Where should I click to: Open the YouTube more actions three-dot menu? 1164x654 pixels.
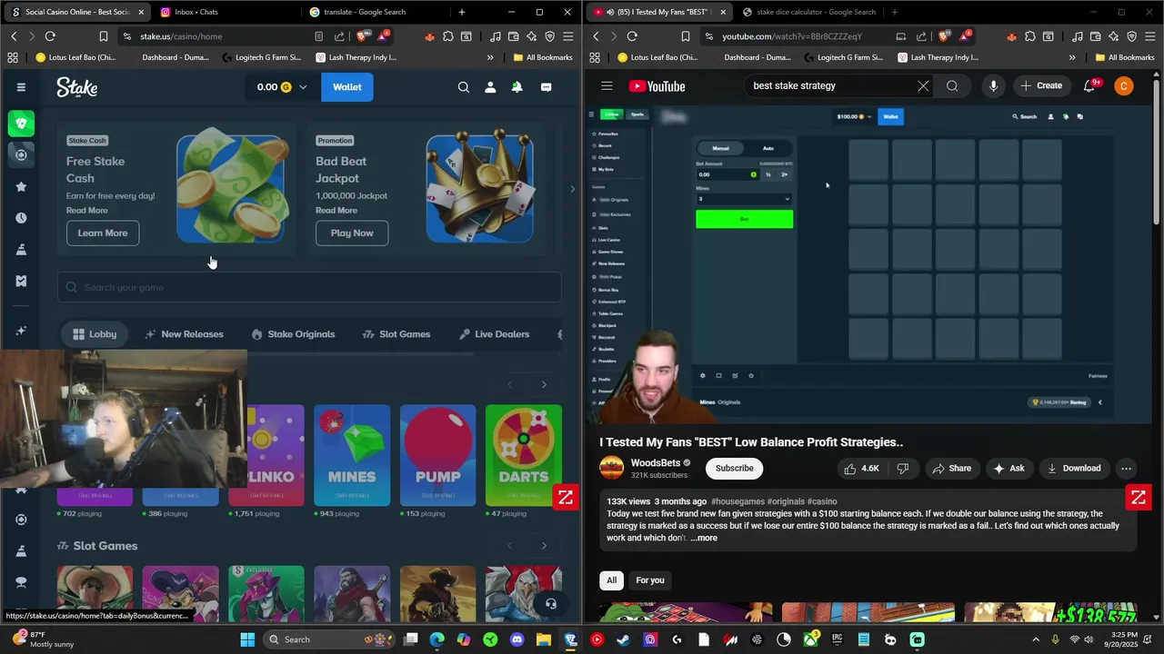click(1126, 469)
